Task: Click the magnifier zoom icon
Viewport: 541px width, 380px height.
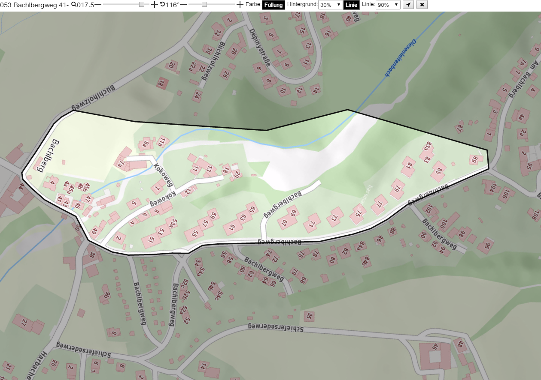Action: [x=73, y=4]
